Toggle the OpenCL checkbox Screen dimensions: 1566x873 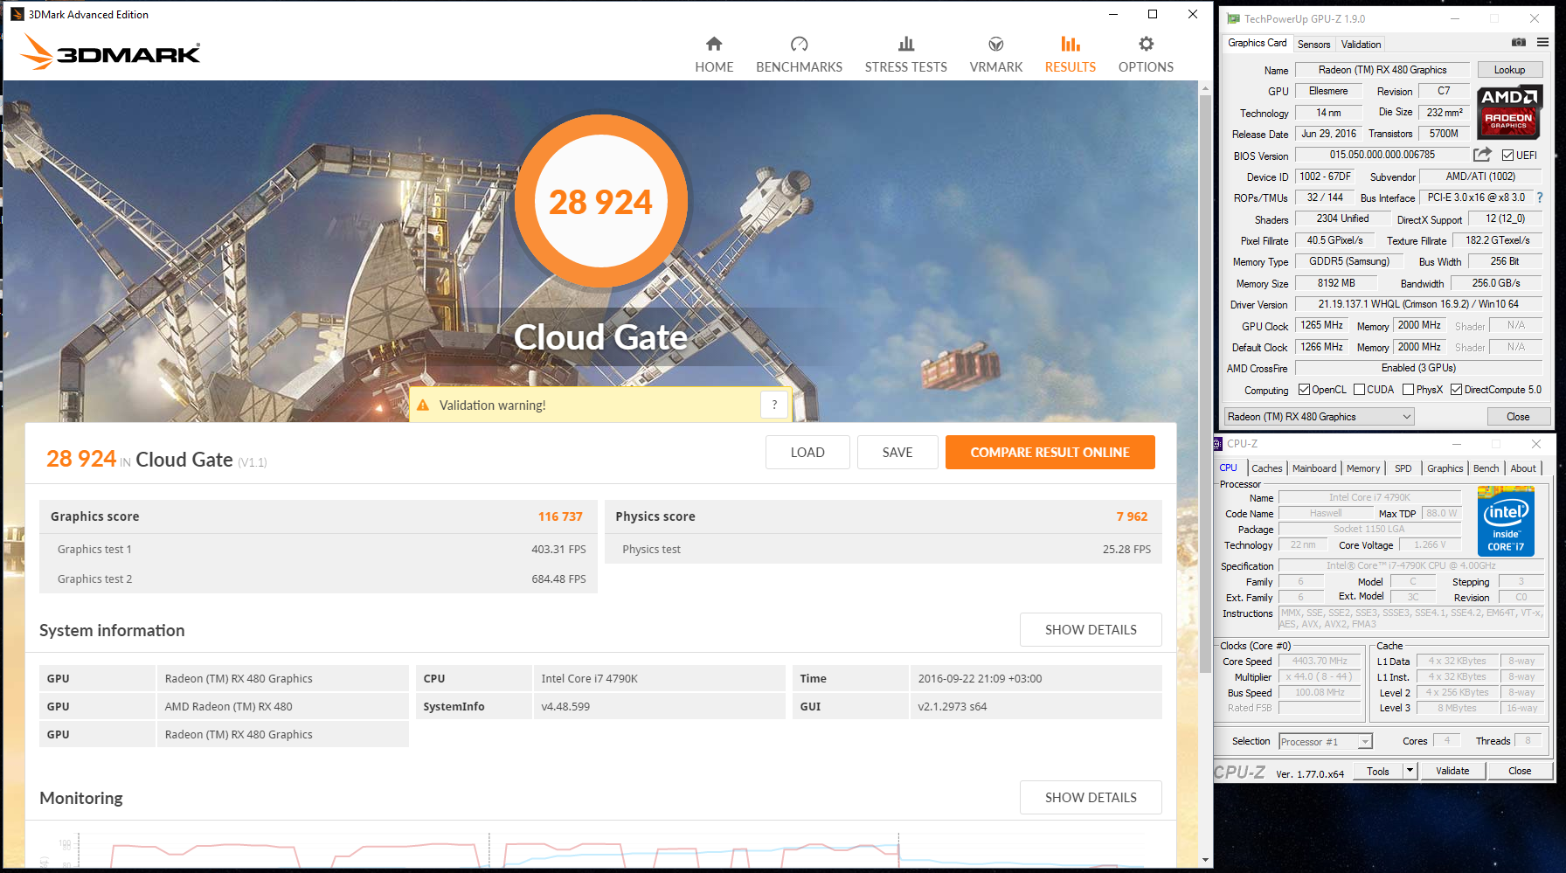1304,390
